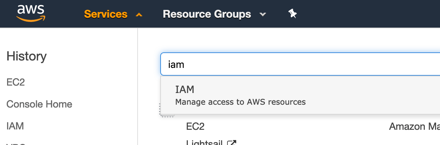Click the service search field containing iam
The height and width of the screenshot is (145, 440).
click(x=300, y=64)
